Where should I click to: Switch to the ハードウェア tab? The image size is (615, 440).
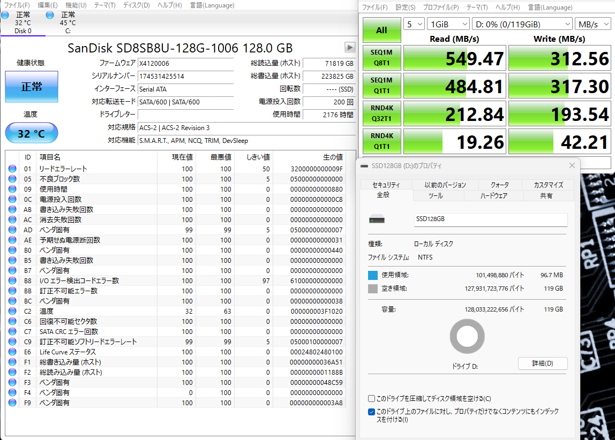[x=493, y=196]
